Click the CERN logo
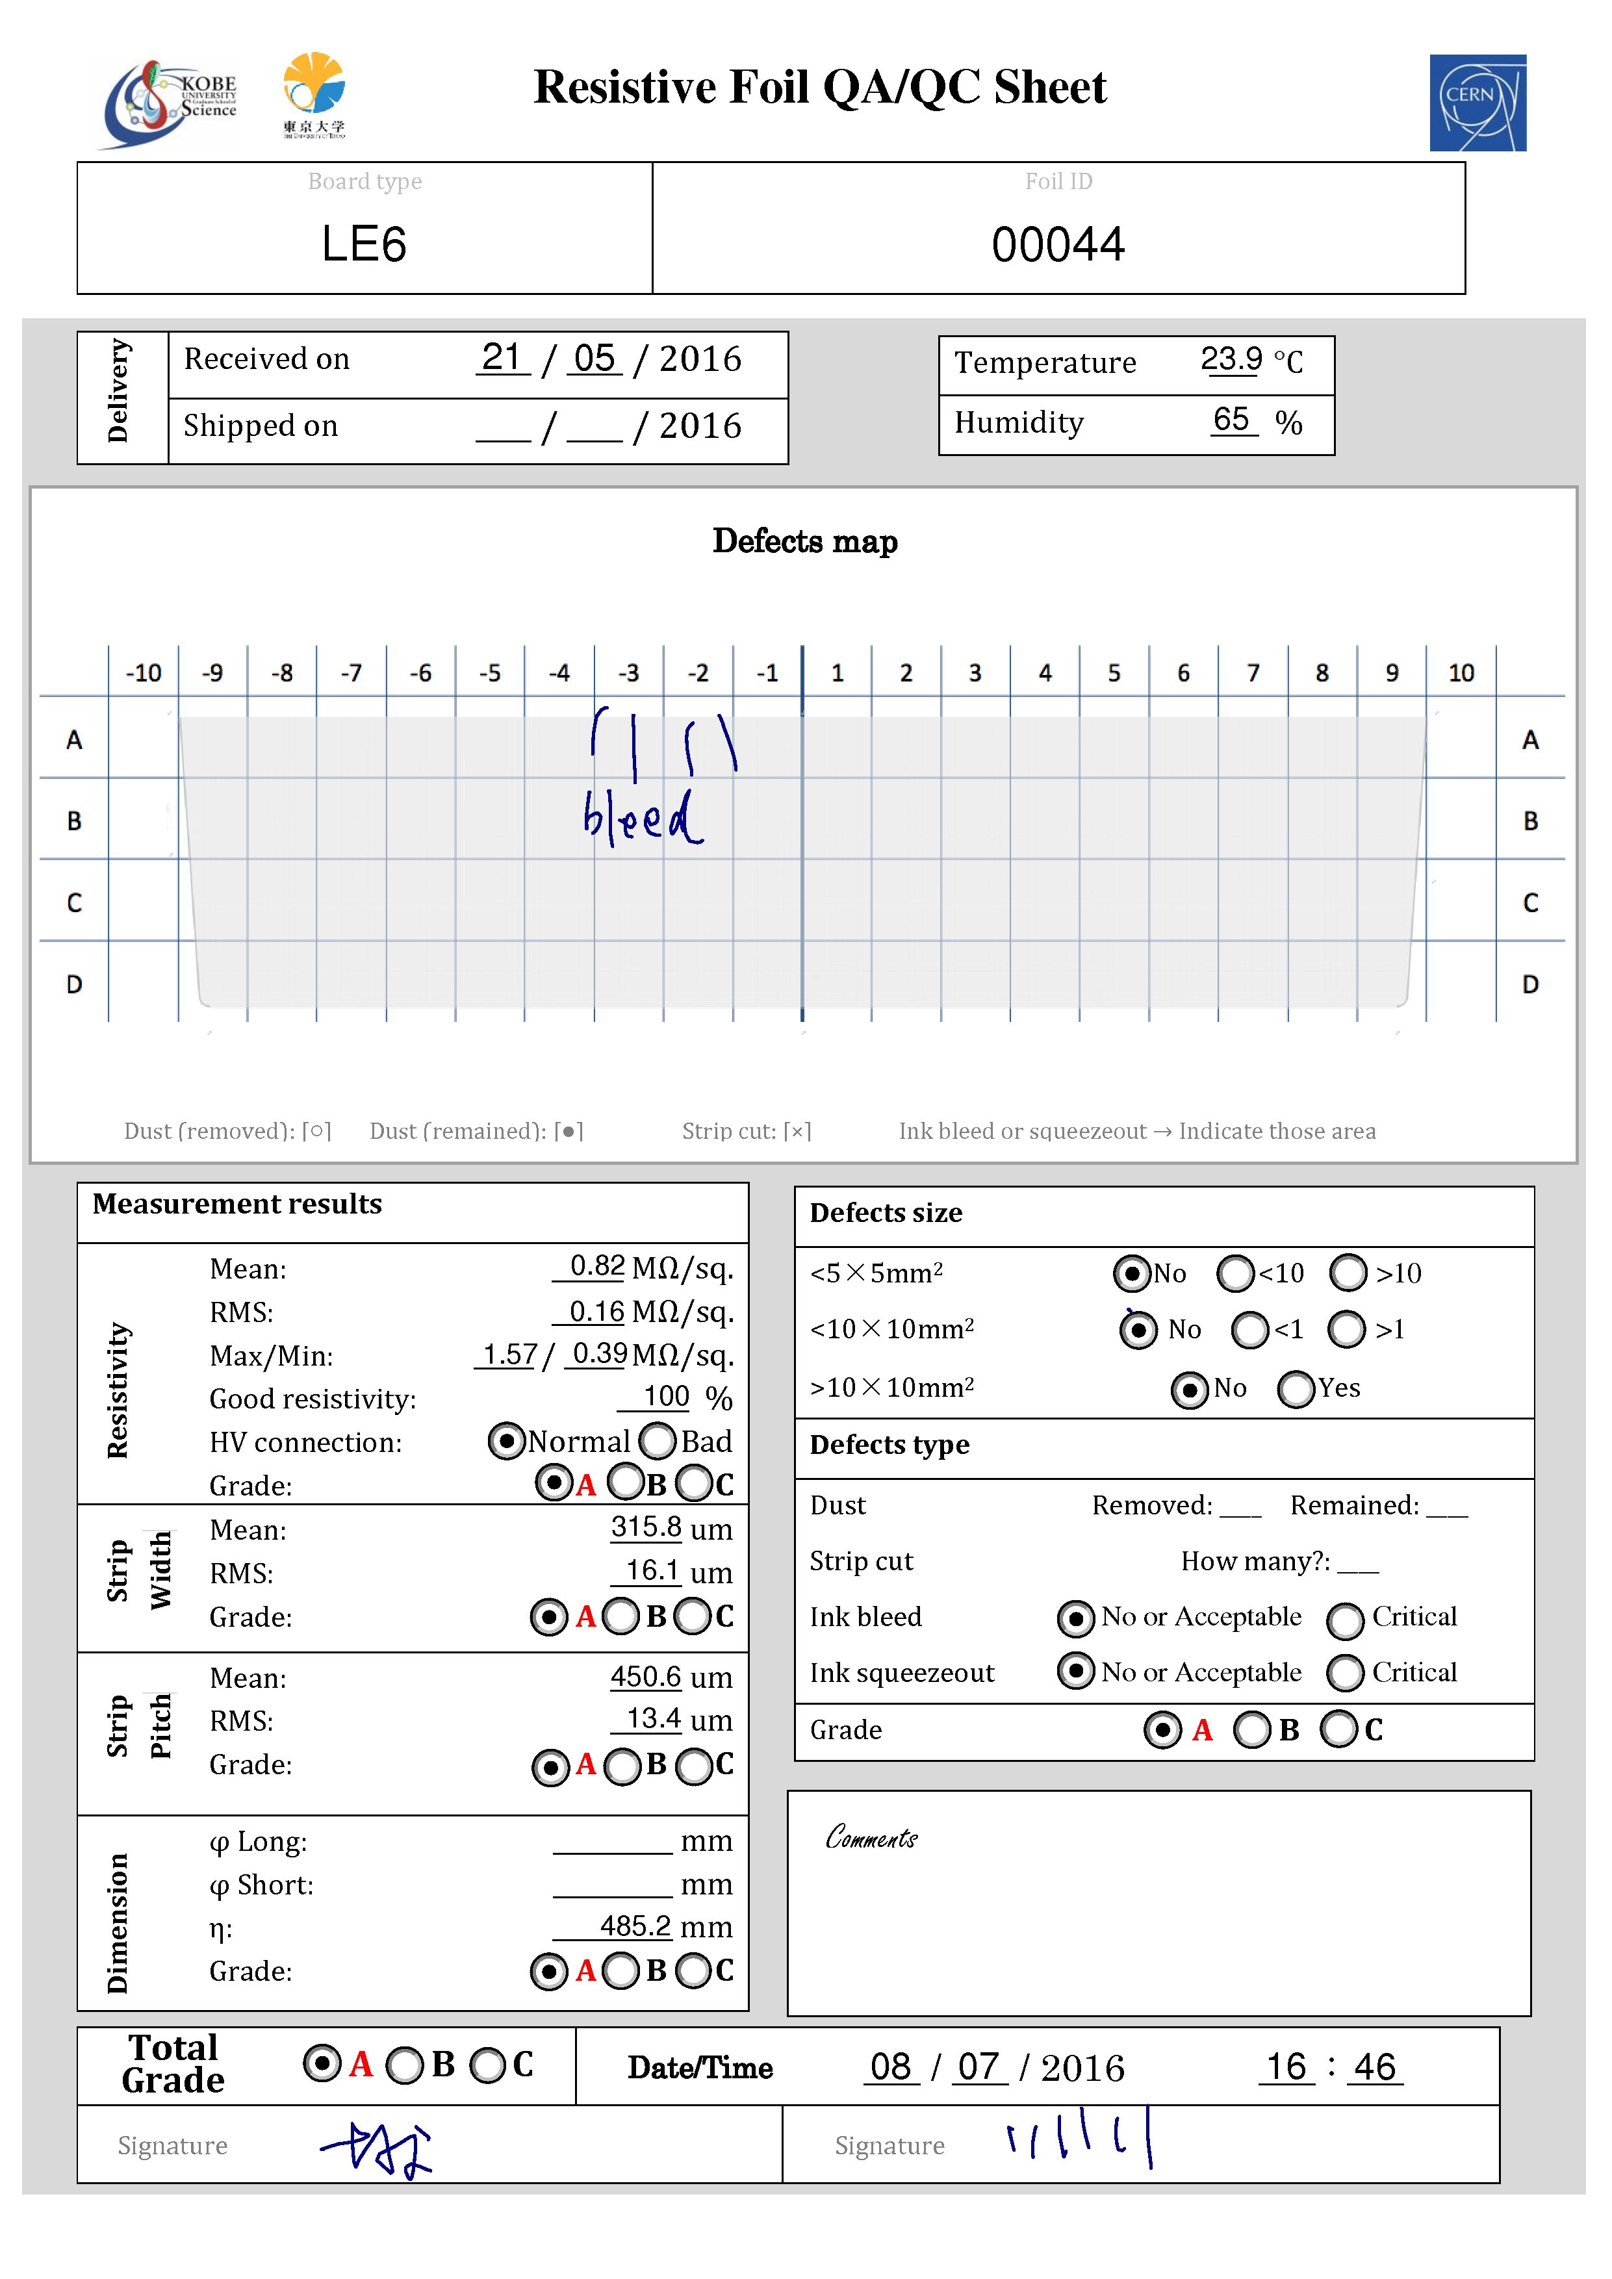The height and width of the screenshot is (2279, 1612). 1477,102
